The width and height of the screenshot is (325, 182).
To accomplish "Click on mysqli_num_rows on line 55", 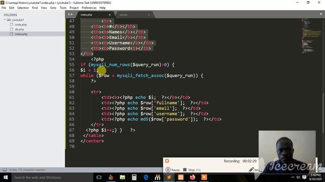I will click(x=110, y=65).
